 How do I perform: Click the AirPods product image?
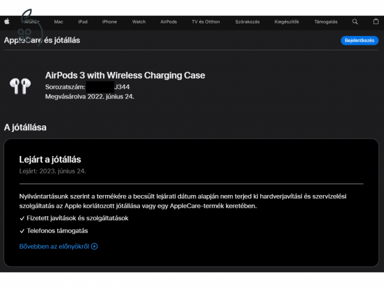click(20, 86)
